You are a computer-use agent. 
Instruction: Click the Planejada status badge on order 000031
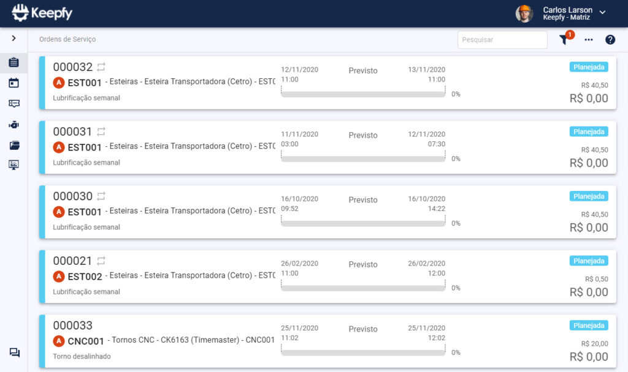589,132
